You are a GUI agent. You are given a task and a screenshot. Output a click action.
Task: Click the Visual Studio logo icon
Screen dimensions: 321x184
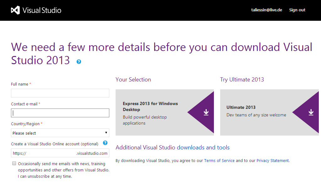(x=15, y=10)
